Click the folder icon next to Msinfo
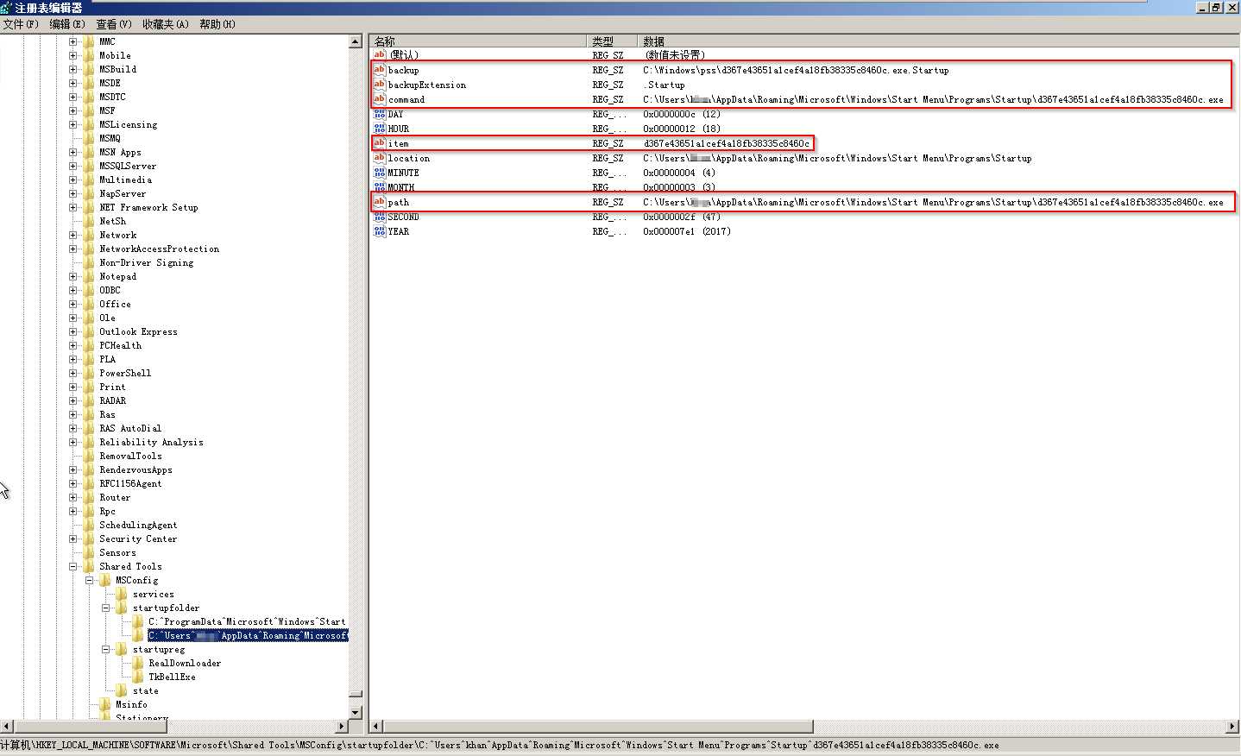Viewport: 1241px width, 756px height. tap(104, 704)
